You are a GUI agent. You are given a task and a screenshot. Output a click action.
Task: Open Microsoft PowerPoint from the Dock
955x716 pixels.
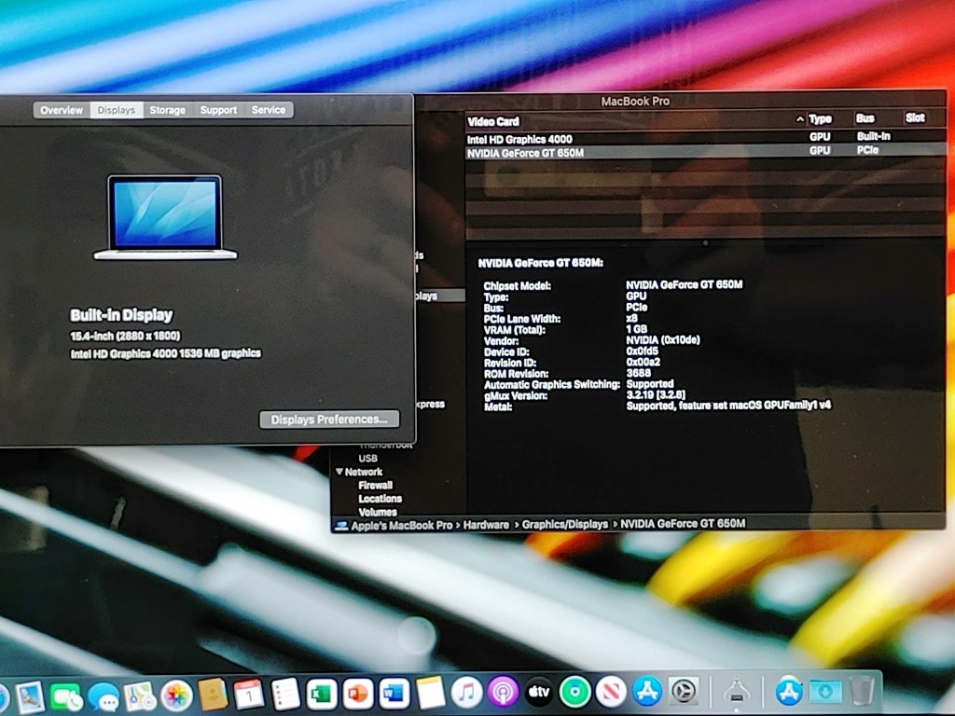tap(358, 694)
